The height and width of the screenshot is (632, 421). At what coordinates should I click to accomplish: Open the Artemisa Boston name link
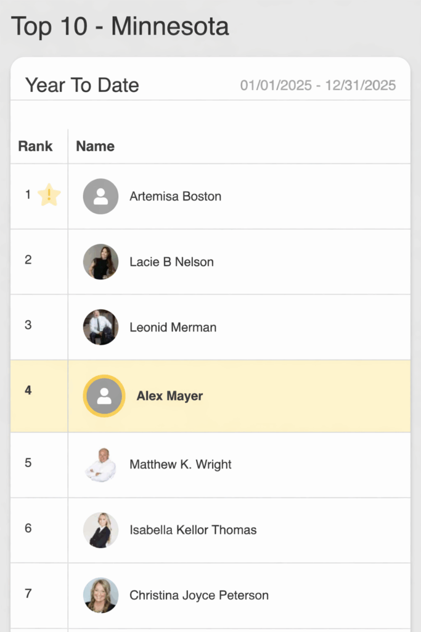click(x=175, y=196)
